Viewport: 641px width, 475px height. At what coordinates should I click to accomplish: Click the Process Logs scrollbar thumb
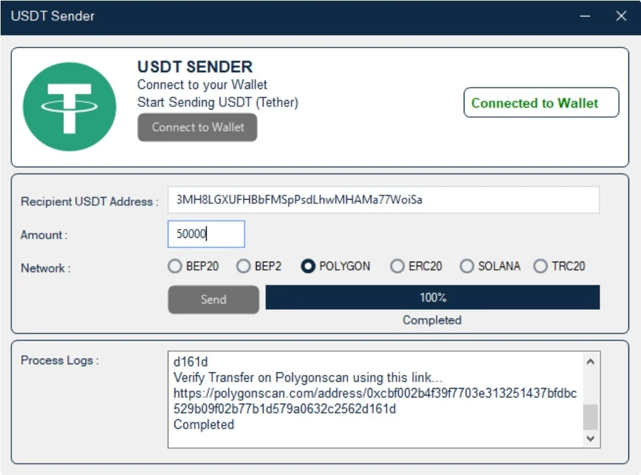click(x=590, y=417)
